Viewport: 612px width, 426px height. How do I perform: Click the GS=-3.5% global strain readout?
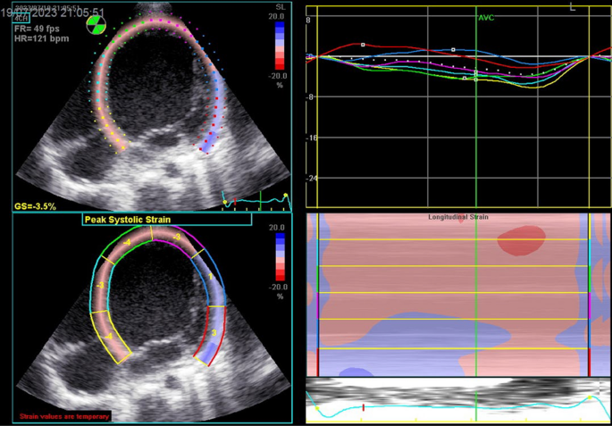tap(36, 206)
